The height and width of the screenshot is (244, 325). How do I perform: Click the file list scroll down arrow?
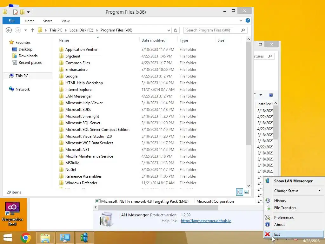pos(249,186)
